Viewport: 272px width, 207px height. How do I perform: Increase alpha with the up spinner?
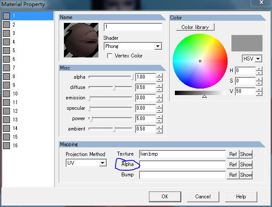click(x=159, y=75)
